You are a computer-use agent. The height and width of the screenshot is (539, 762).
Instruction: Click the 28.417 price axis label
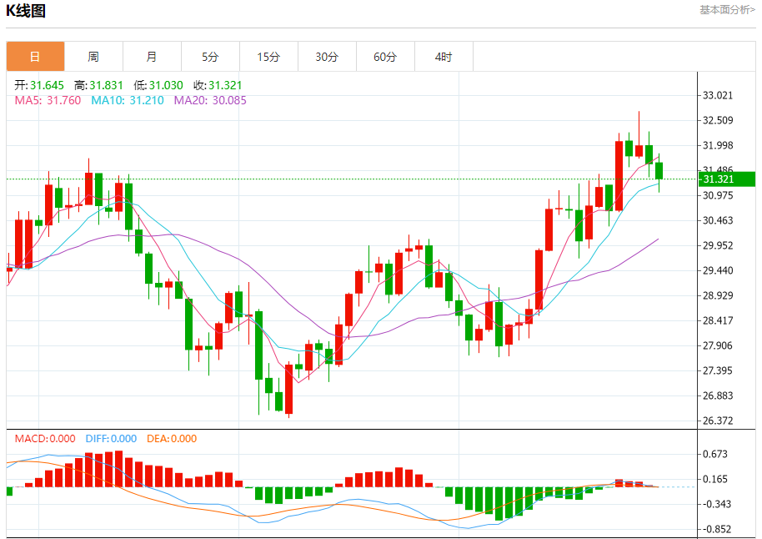718,320
